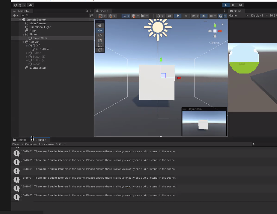This screenshot has height=214, width=277.
Task: Expand the Button (1) object
Action: pyautogui.click(x=27, y=57)
